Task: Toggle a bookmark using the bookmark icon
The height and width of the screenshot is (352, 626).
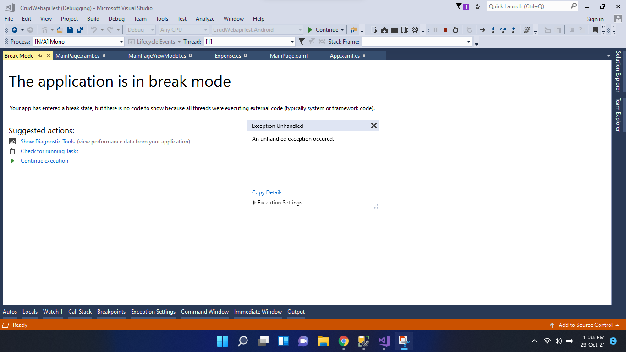Action: pos(594,29)
